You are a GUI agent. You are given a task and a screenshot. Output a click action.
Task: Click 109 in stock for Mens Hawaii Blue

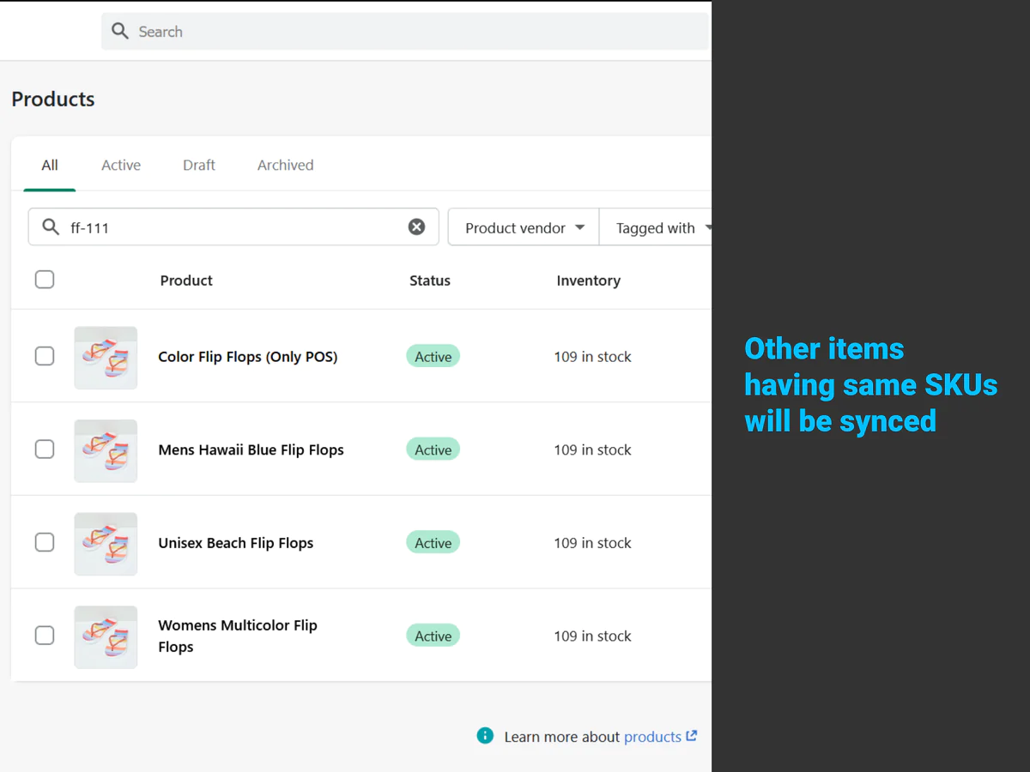click(x=592, y=449)
